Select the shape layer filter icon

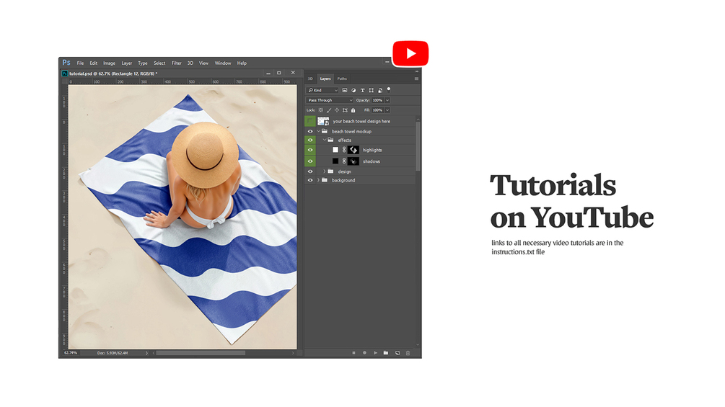[x=372, y=91]
